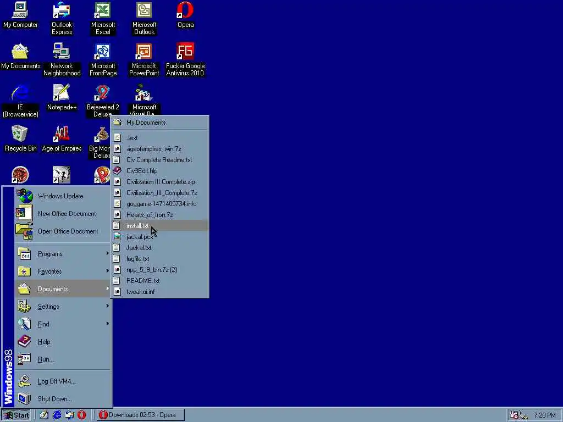The width and height of the screenshot is (563, 422).
Task: Expand the Settings submenu
Action: click(x=63, y=307)
